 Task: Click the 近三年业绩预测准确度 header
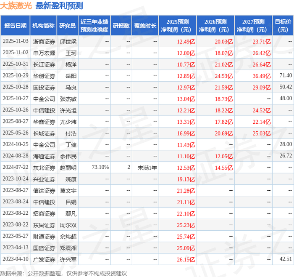(x=94, y=26)
